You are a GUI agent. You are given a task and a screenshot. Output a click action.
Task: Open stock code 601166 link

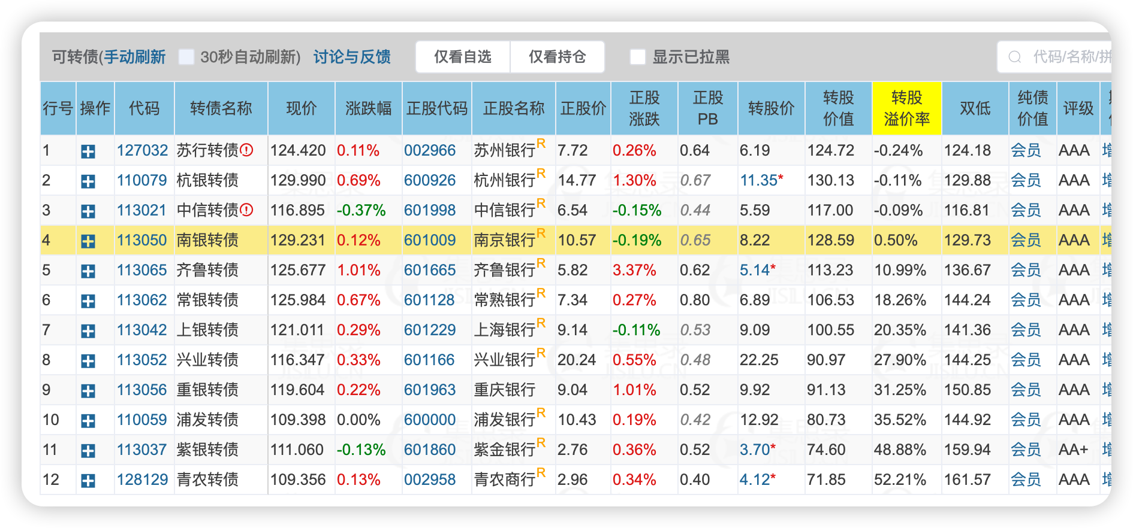click(x=430, y=360)
